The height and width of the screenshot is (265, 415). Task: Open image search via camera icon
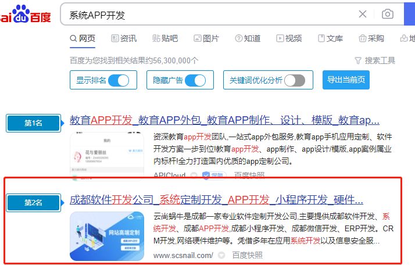click(x=387, y=14)
